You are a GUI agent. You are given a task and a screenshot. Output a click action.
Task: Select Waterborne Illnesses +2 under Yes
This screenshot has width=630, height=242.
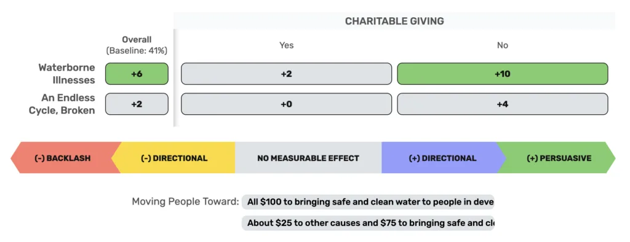coord(286,74)
